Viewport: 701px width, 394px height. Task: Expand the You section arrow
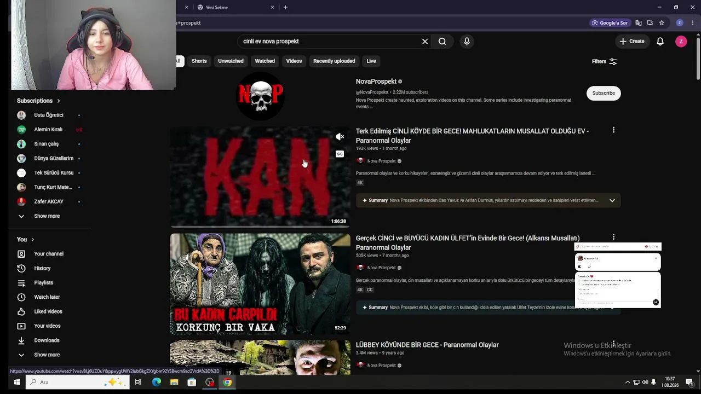(33, 240)
